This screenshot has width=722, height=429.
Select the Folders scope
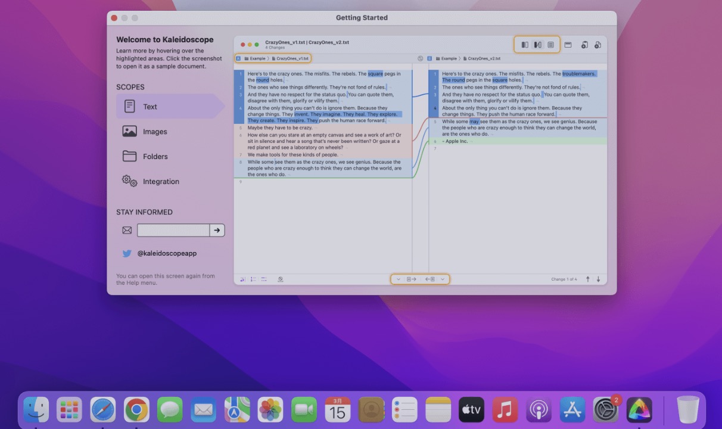pos(170,157)
